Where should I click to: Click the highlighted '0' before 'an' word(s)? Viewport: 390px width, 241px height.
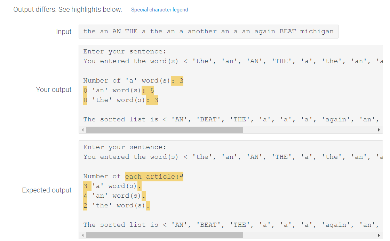(85, 90)
